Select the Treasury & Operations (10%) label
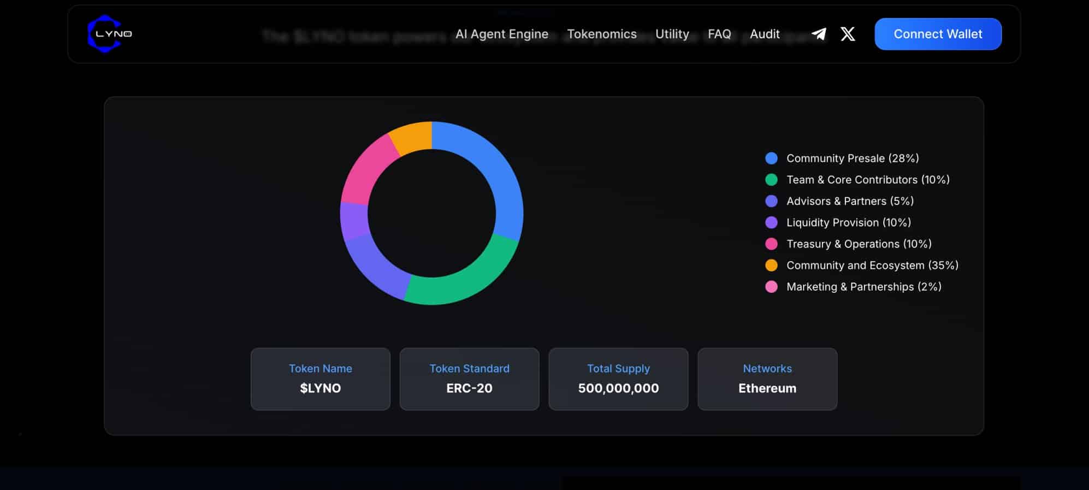This screenshot has width=1089, height=490. point(859,244)
